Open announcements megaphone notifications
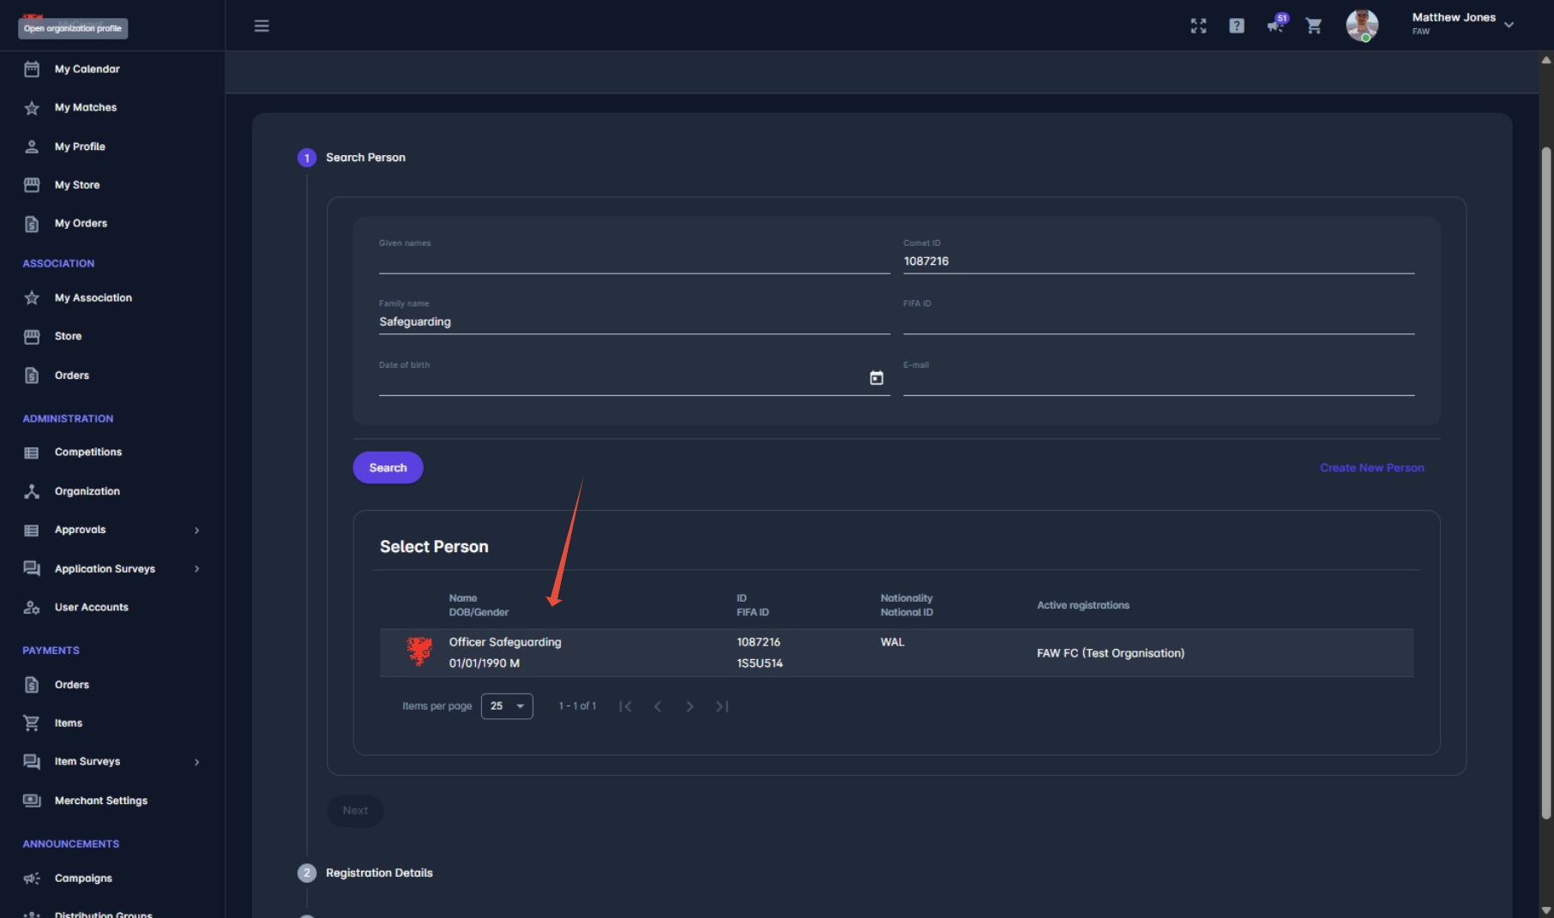1554x918 pixels. point(1275,25)
